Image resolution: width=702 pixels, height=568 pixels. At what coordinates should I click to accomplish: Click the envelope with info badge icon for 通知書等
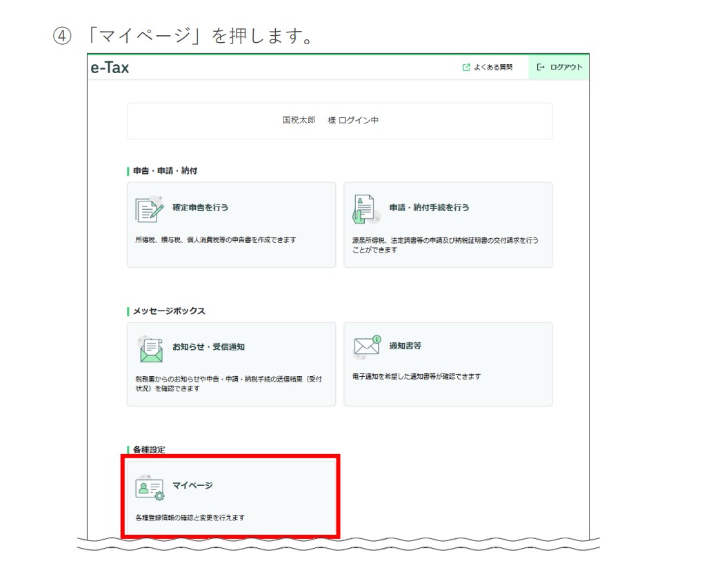click(367, 346)
